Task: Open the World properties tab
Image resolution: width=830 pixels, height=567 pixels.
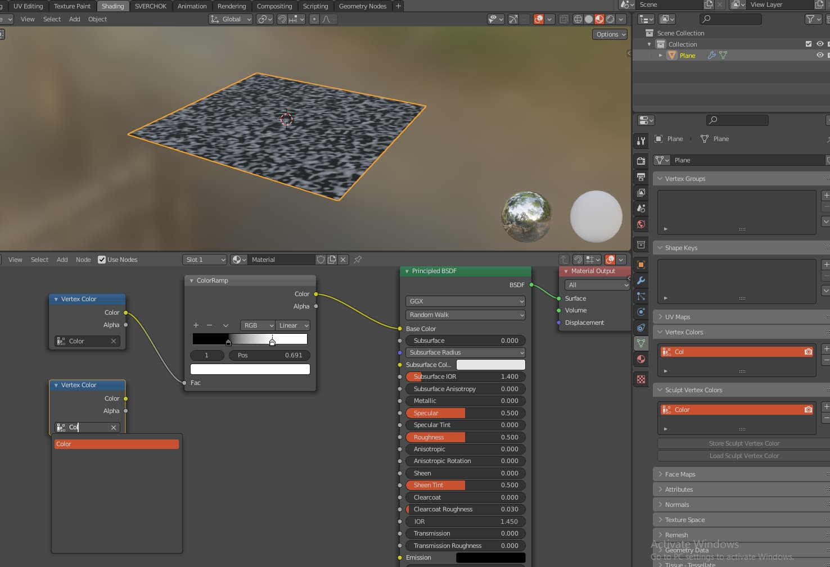Action: [640, 224]
